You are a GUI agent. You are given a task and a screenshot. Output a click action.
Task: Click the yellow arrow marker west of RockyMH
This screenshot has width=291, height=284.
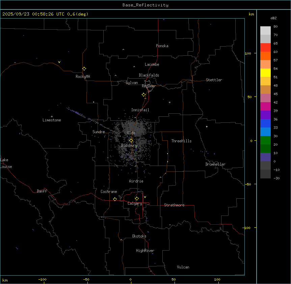click(x=59, y=62)
